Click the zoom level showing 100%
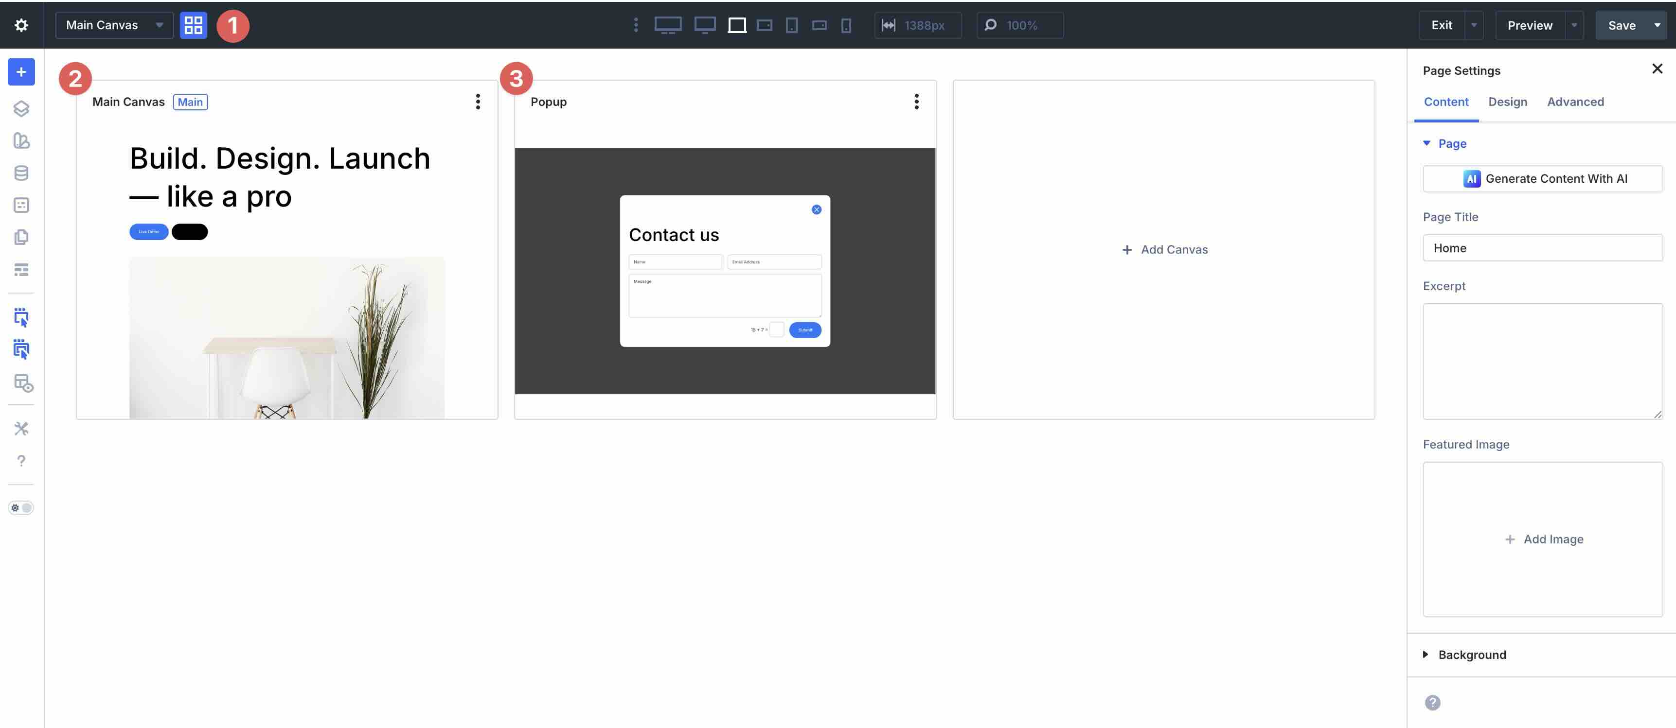Image resolution: width=1676 pixels, height=728 pixels. pos(1019,25)
